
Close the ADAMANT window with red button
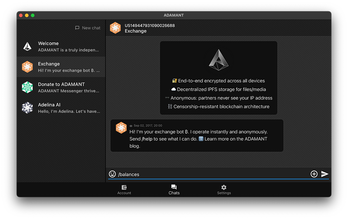(21, 15)
